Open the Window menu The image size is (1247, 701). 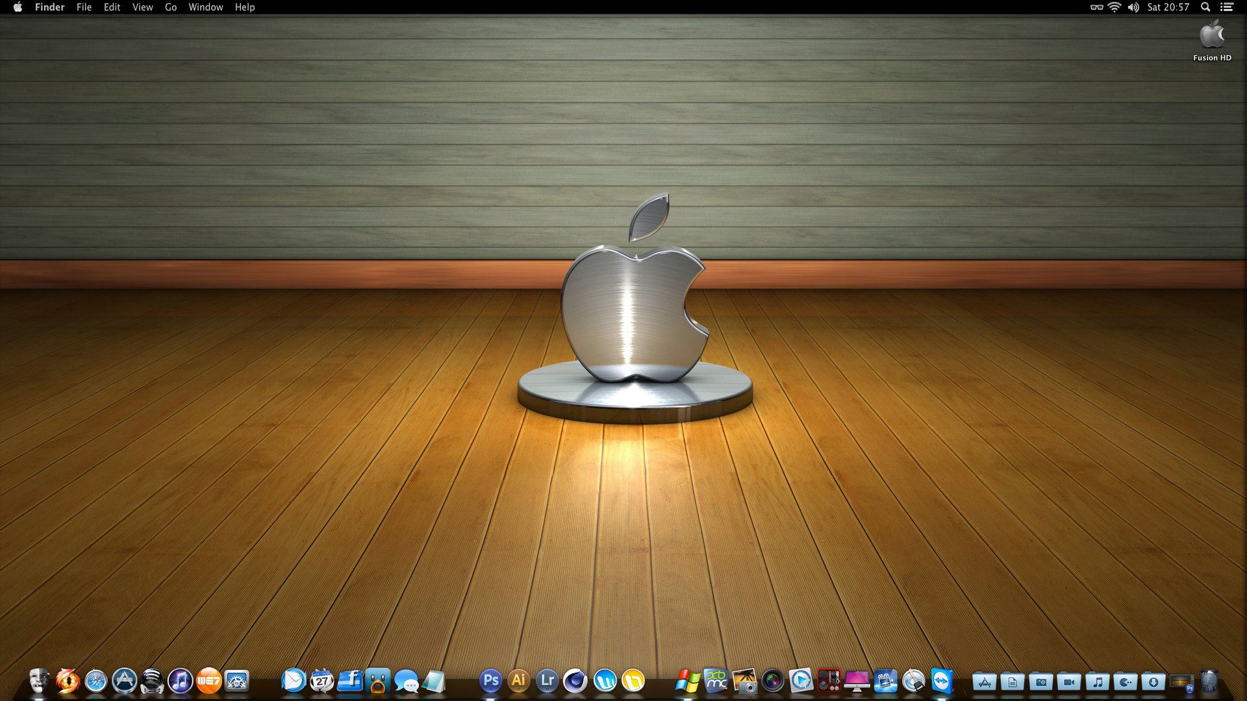tap(206, 7)
